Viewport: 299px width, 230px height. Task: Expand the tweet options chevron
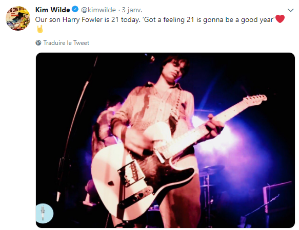click(x=290, y=10)
